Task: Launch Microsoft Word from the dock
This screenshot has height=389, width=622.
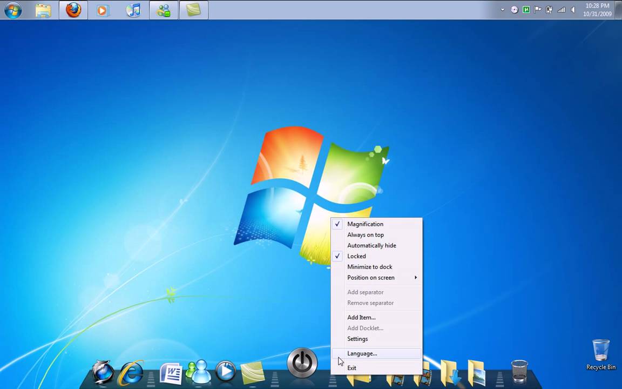Action: 171,373
